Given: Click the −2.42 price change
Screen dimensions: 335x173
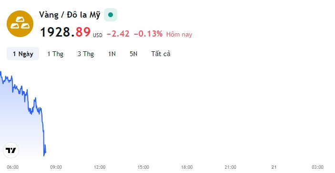Looking at the screenshot, I should coord(118,34).
